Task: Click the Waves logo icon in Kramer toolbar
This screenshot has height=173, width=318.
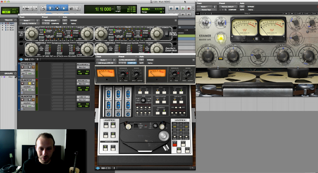Action: (x=198, y=13)
